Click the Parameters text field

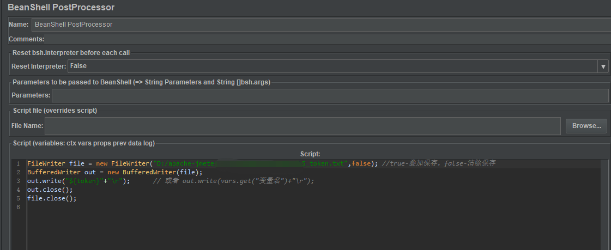[329, 95]
